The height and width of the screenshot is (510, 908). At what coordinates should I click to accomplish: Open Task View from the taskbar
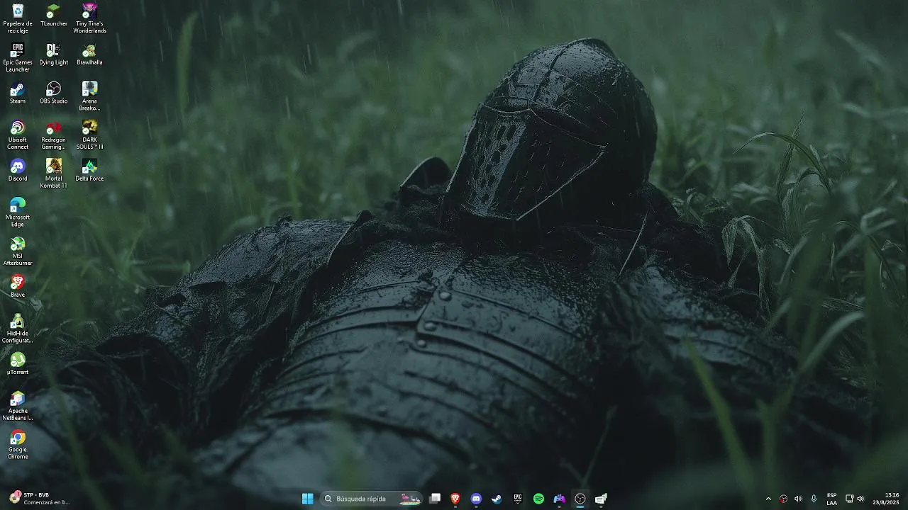point(435,499)
